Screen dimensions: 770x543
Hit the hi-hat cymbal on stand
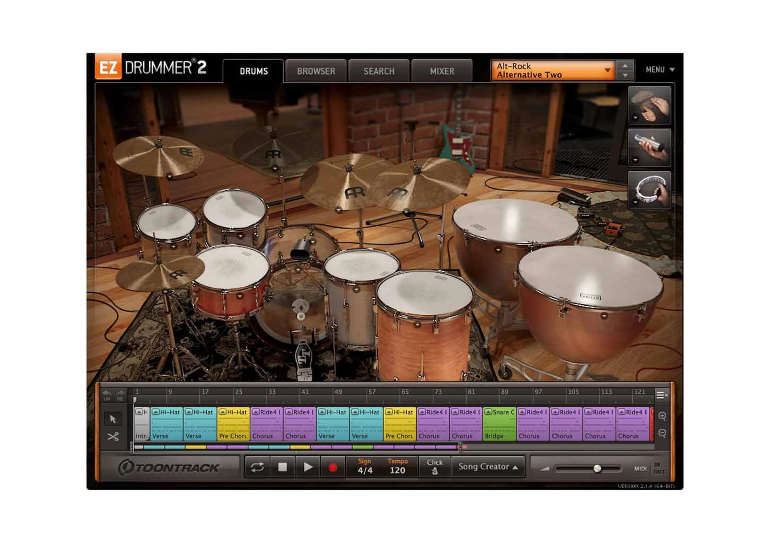tap(159, 273)
